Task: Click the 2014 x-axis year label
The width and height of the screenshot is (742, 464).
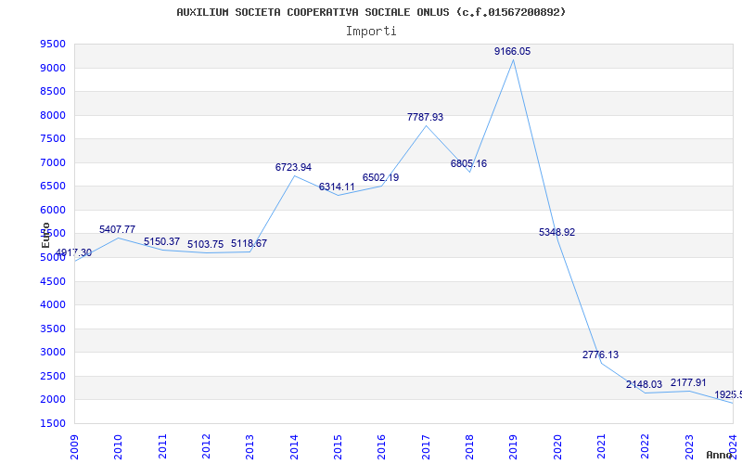Action: pyautogui.click(x=294, y=447)
